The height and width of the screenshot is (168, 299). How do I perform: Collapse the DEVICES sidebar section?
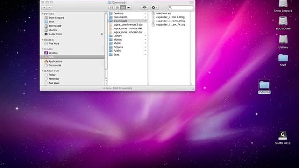point(43,14)
